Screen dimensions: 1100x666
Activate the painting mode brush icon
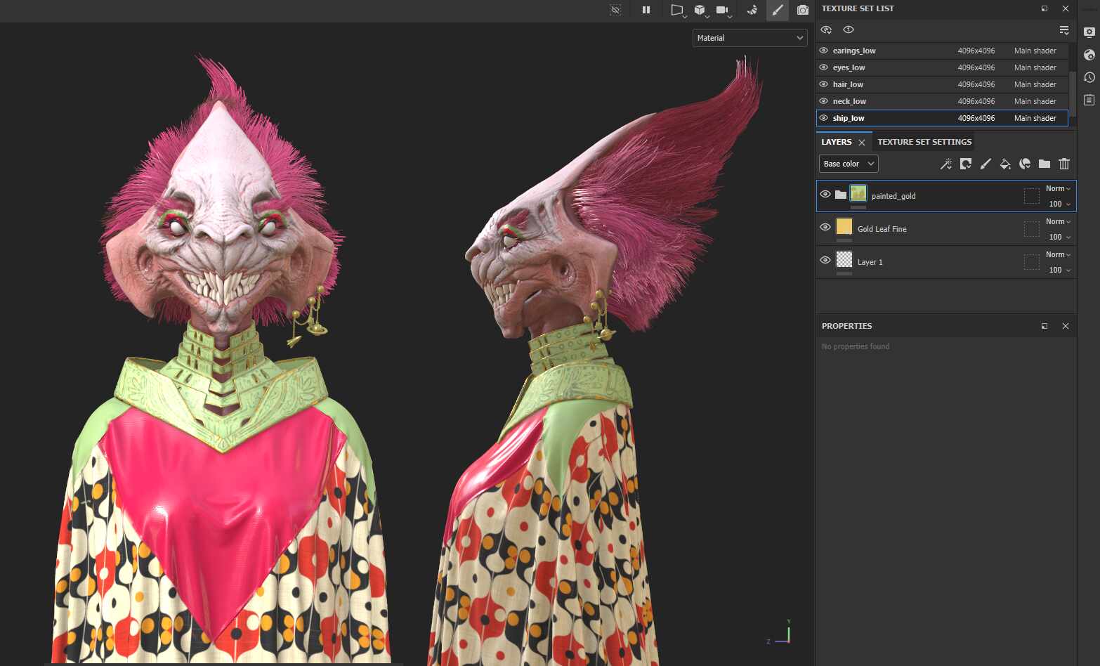click(778, 10)
